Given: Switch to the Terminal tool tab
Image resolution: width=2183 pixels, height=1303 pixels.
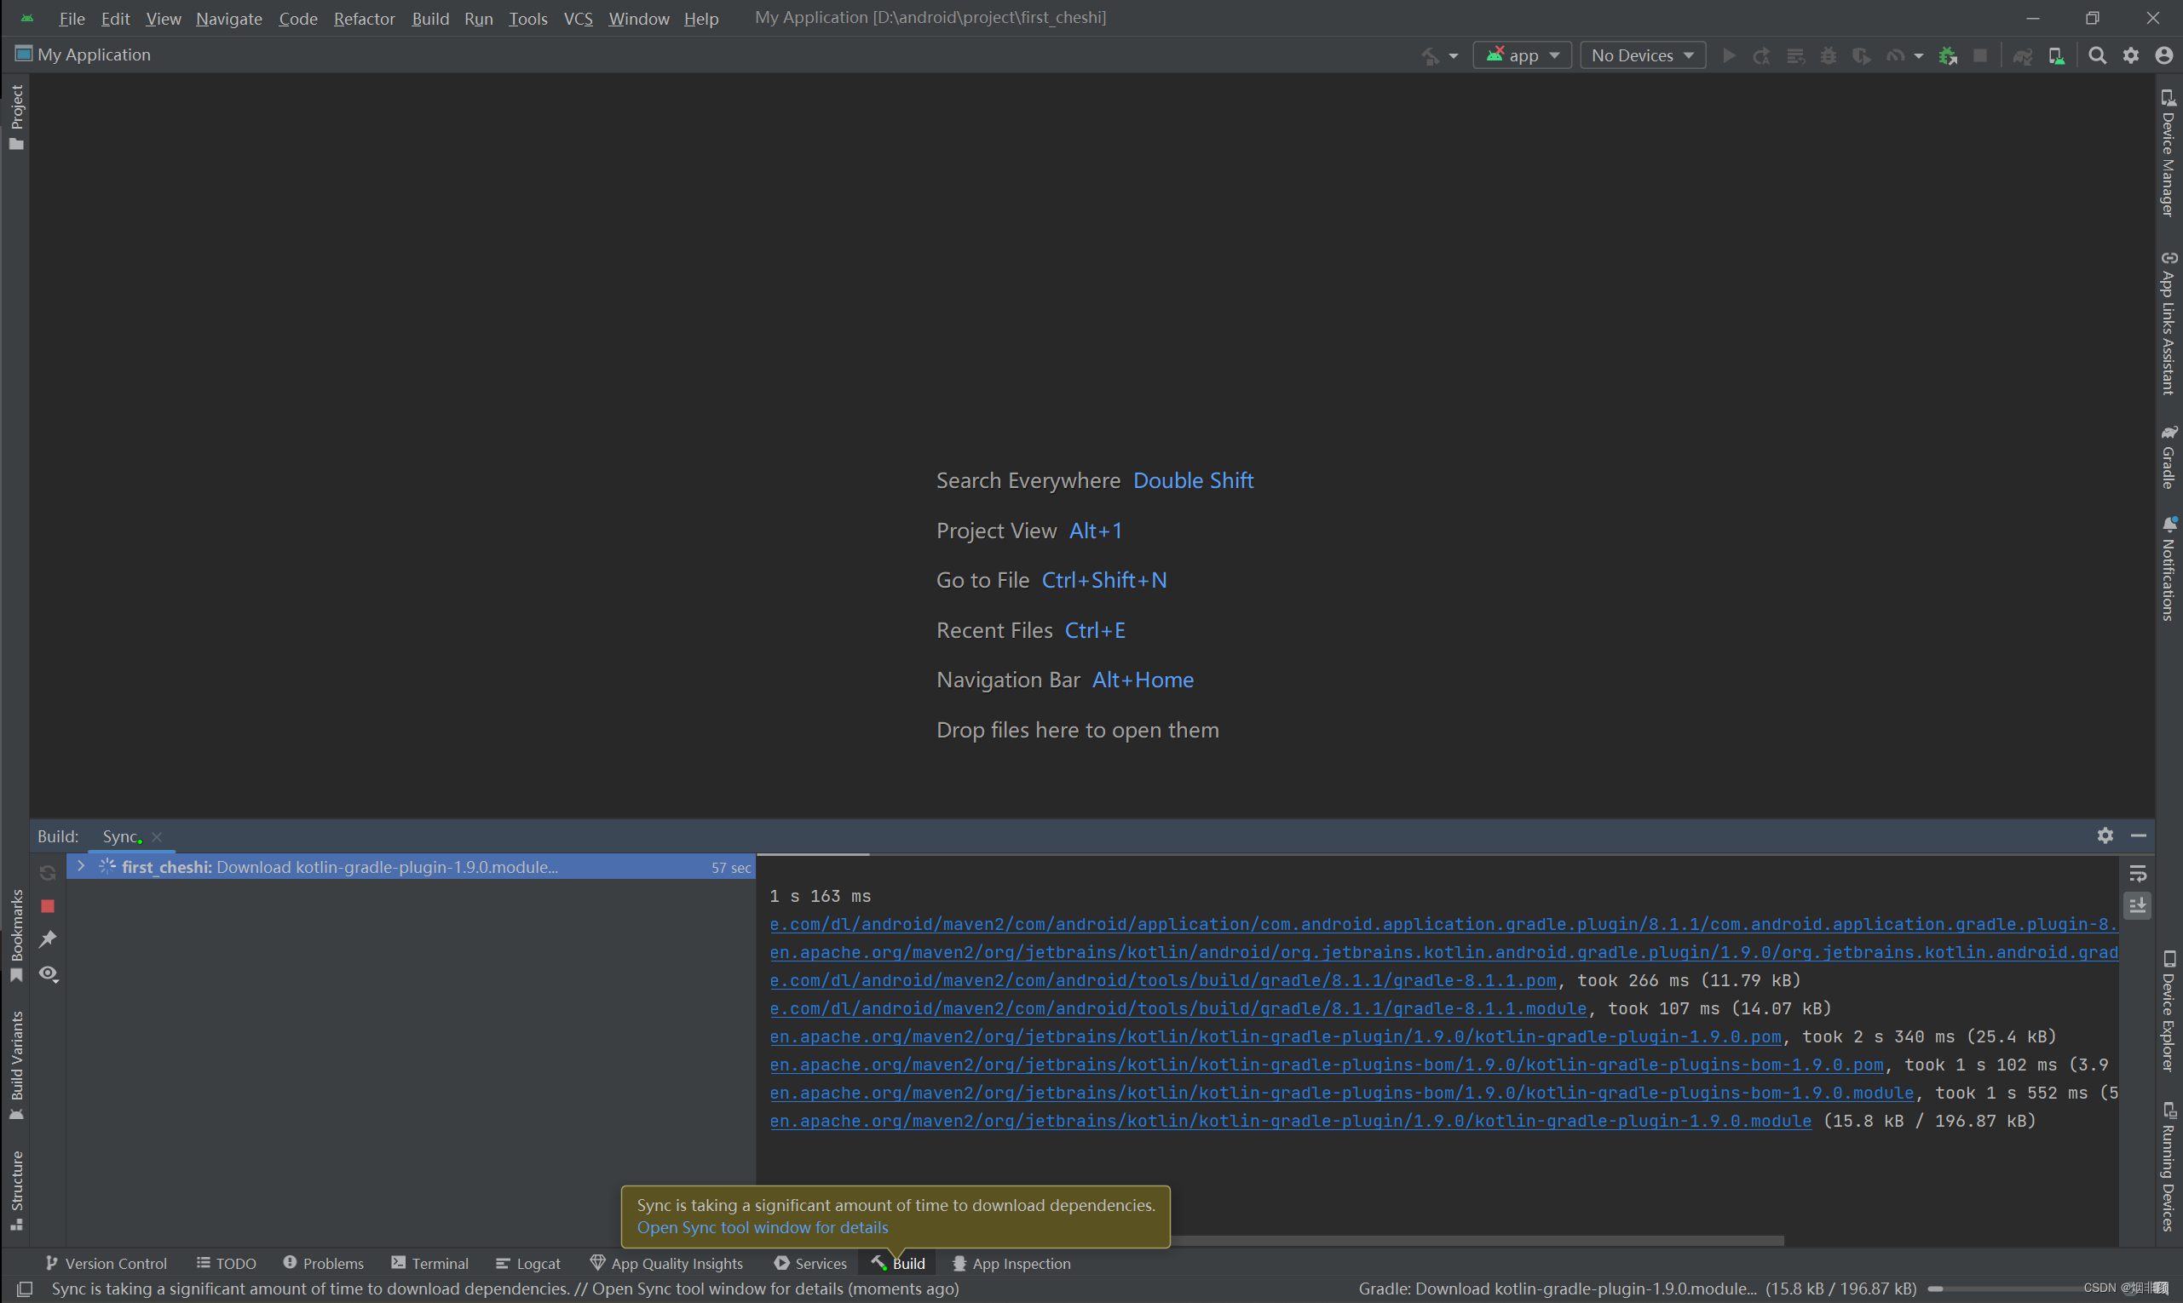Looking at the screenshot, I should [429, 1263].
